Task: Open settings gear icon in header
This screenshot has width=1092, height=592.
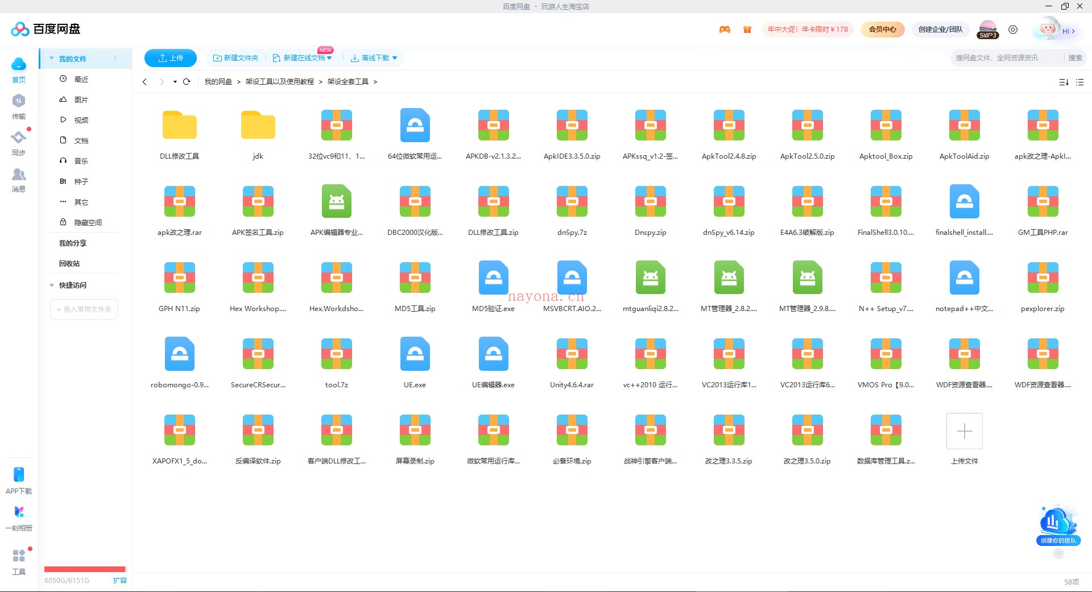Action: click(x=1013, y=30)
